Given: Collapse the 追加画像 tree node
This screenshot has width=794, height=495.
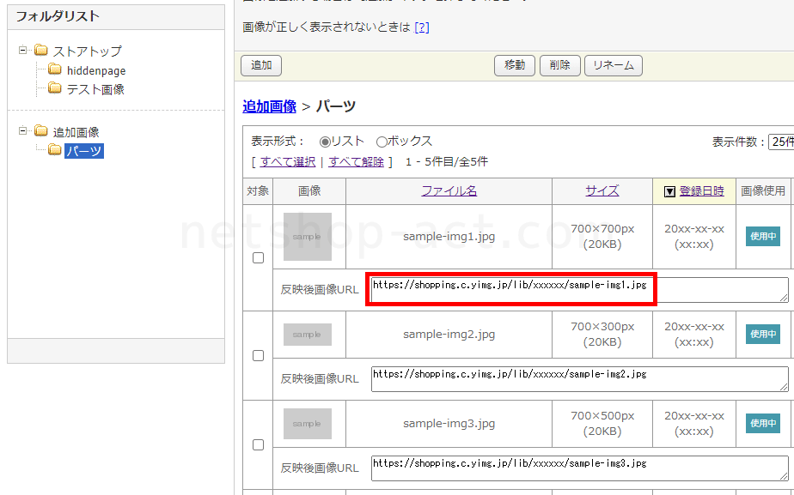Looking at the screenshot, I should point(23,131).
